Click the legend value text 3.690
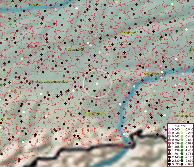The height and width of the screenshot is (167, 194). [x=176, y=164]
